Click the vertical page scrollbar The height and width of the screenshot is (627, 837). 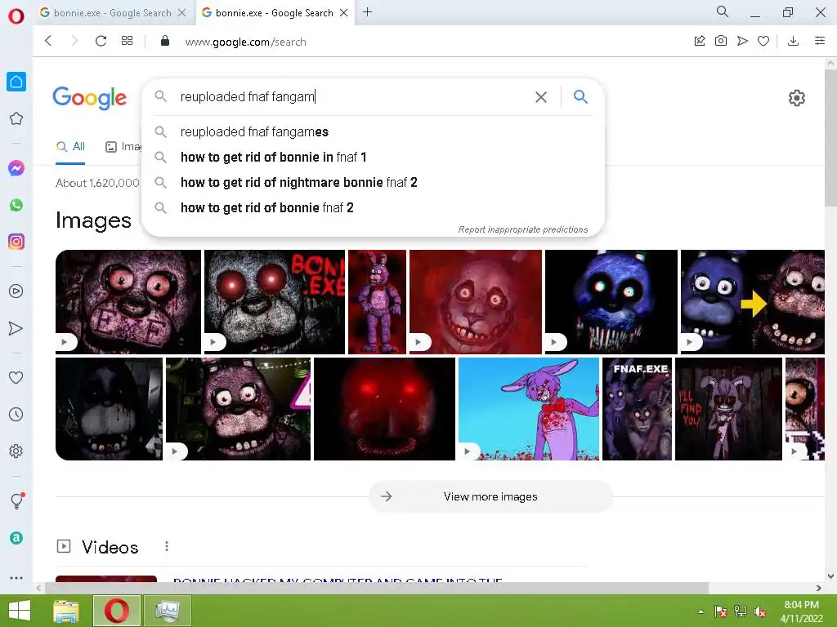click(830, 137)
